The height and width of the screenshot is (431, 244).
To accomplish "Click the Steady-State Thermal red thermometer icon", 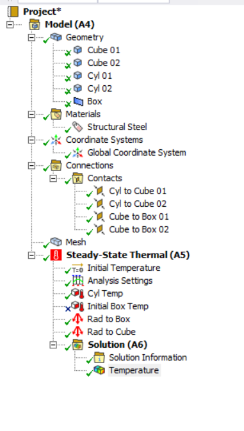I will click(x=56, y=255).
